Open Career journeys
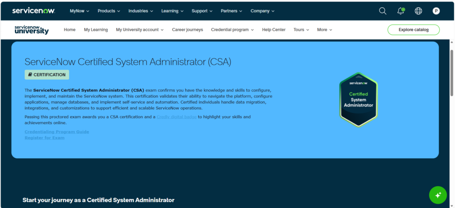Image resolution: width=455 pixels, height=208 pixels. coord(188,30)
